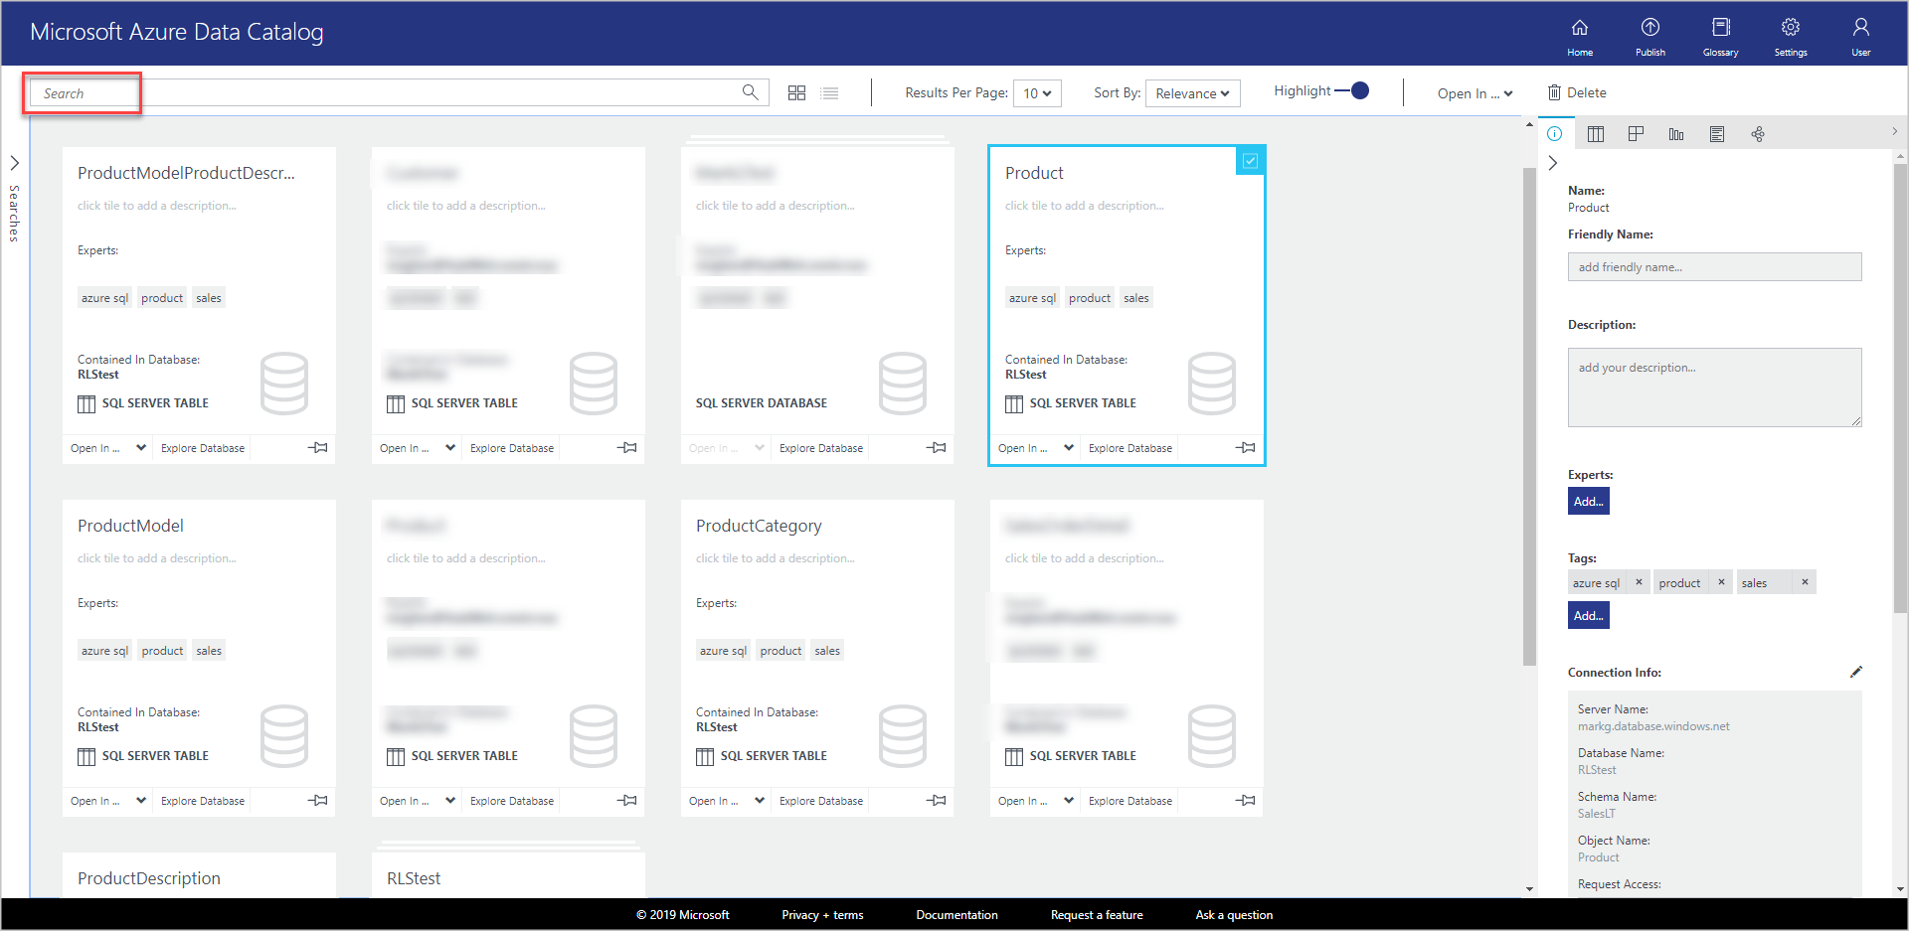Viewport: 1909px width, 931px height.
Task: Click Explore Database on the ProductCategory tile
Action: pos(819,800)
